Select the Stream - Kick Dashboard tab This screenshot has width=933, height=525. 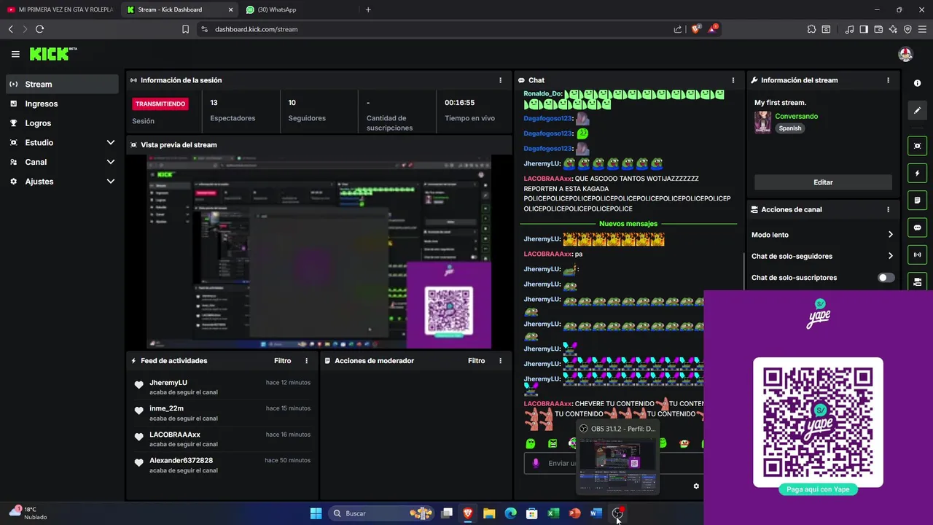tap(179, 9)
